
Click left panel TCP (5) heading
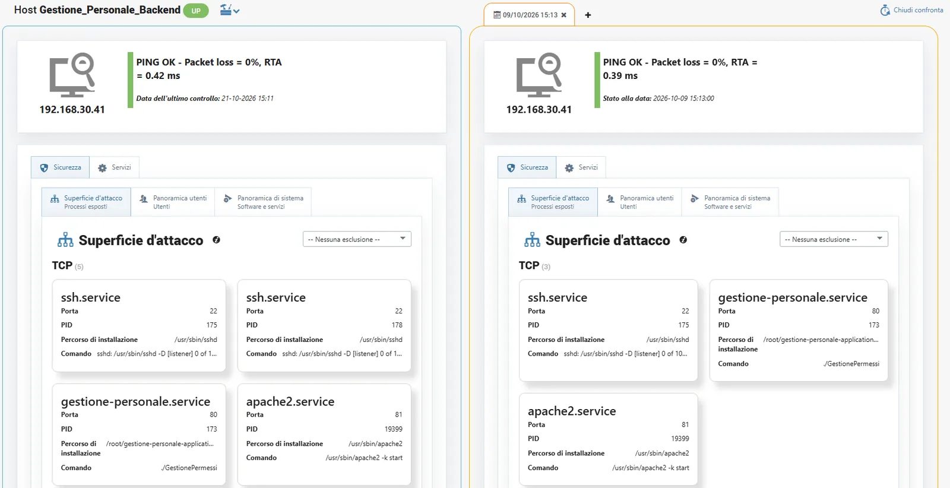coord(67,265)
